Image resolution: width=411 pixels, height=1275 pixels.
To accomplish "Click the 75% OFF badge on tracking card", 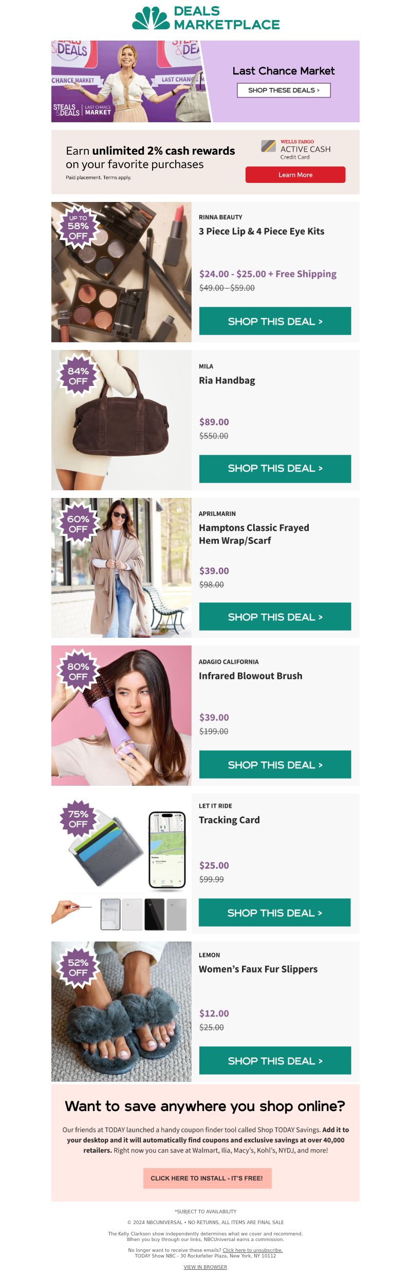I will (78, 819).
